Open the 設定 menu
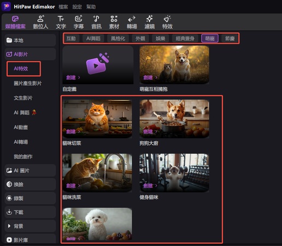282x246 pixels. pos(77,7)
